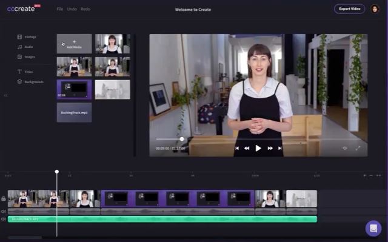Image resolution: width=388 pixels, height=242 pixels.
Task: Skip to end of the video preview
Action: click(279, 148)
